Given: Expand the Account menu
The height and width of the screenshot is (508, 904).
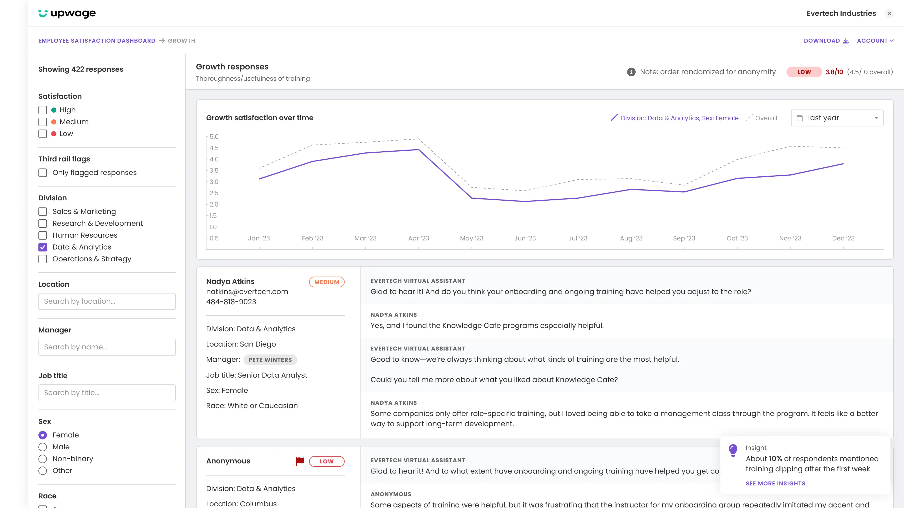Looking at the screenshot, I should [875, 41].
